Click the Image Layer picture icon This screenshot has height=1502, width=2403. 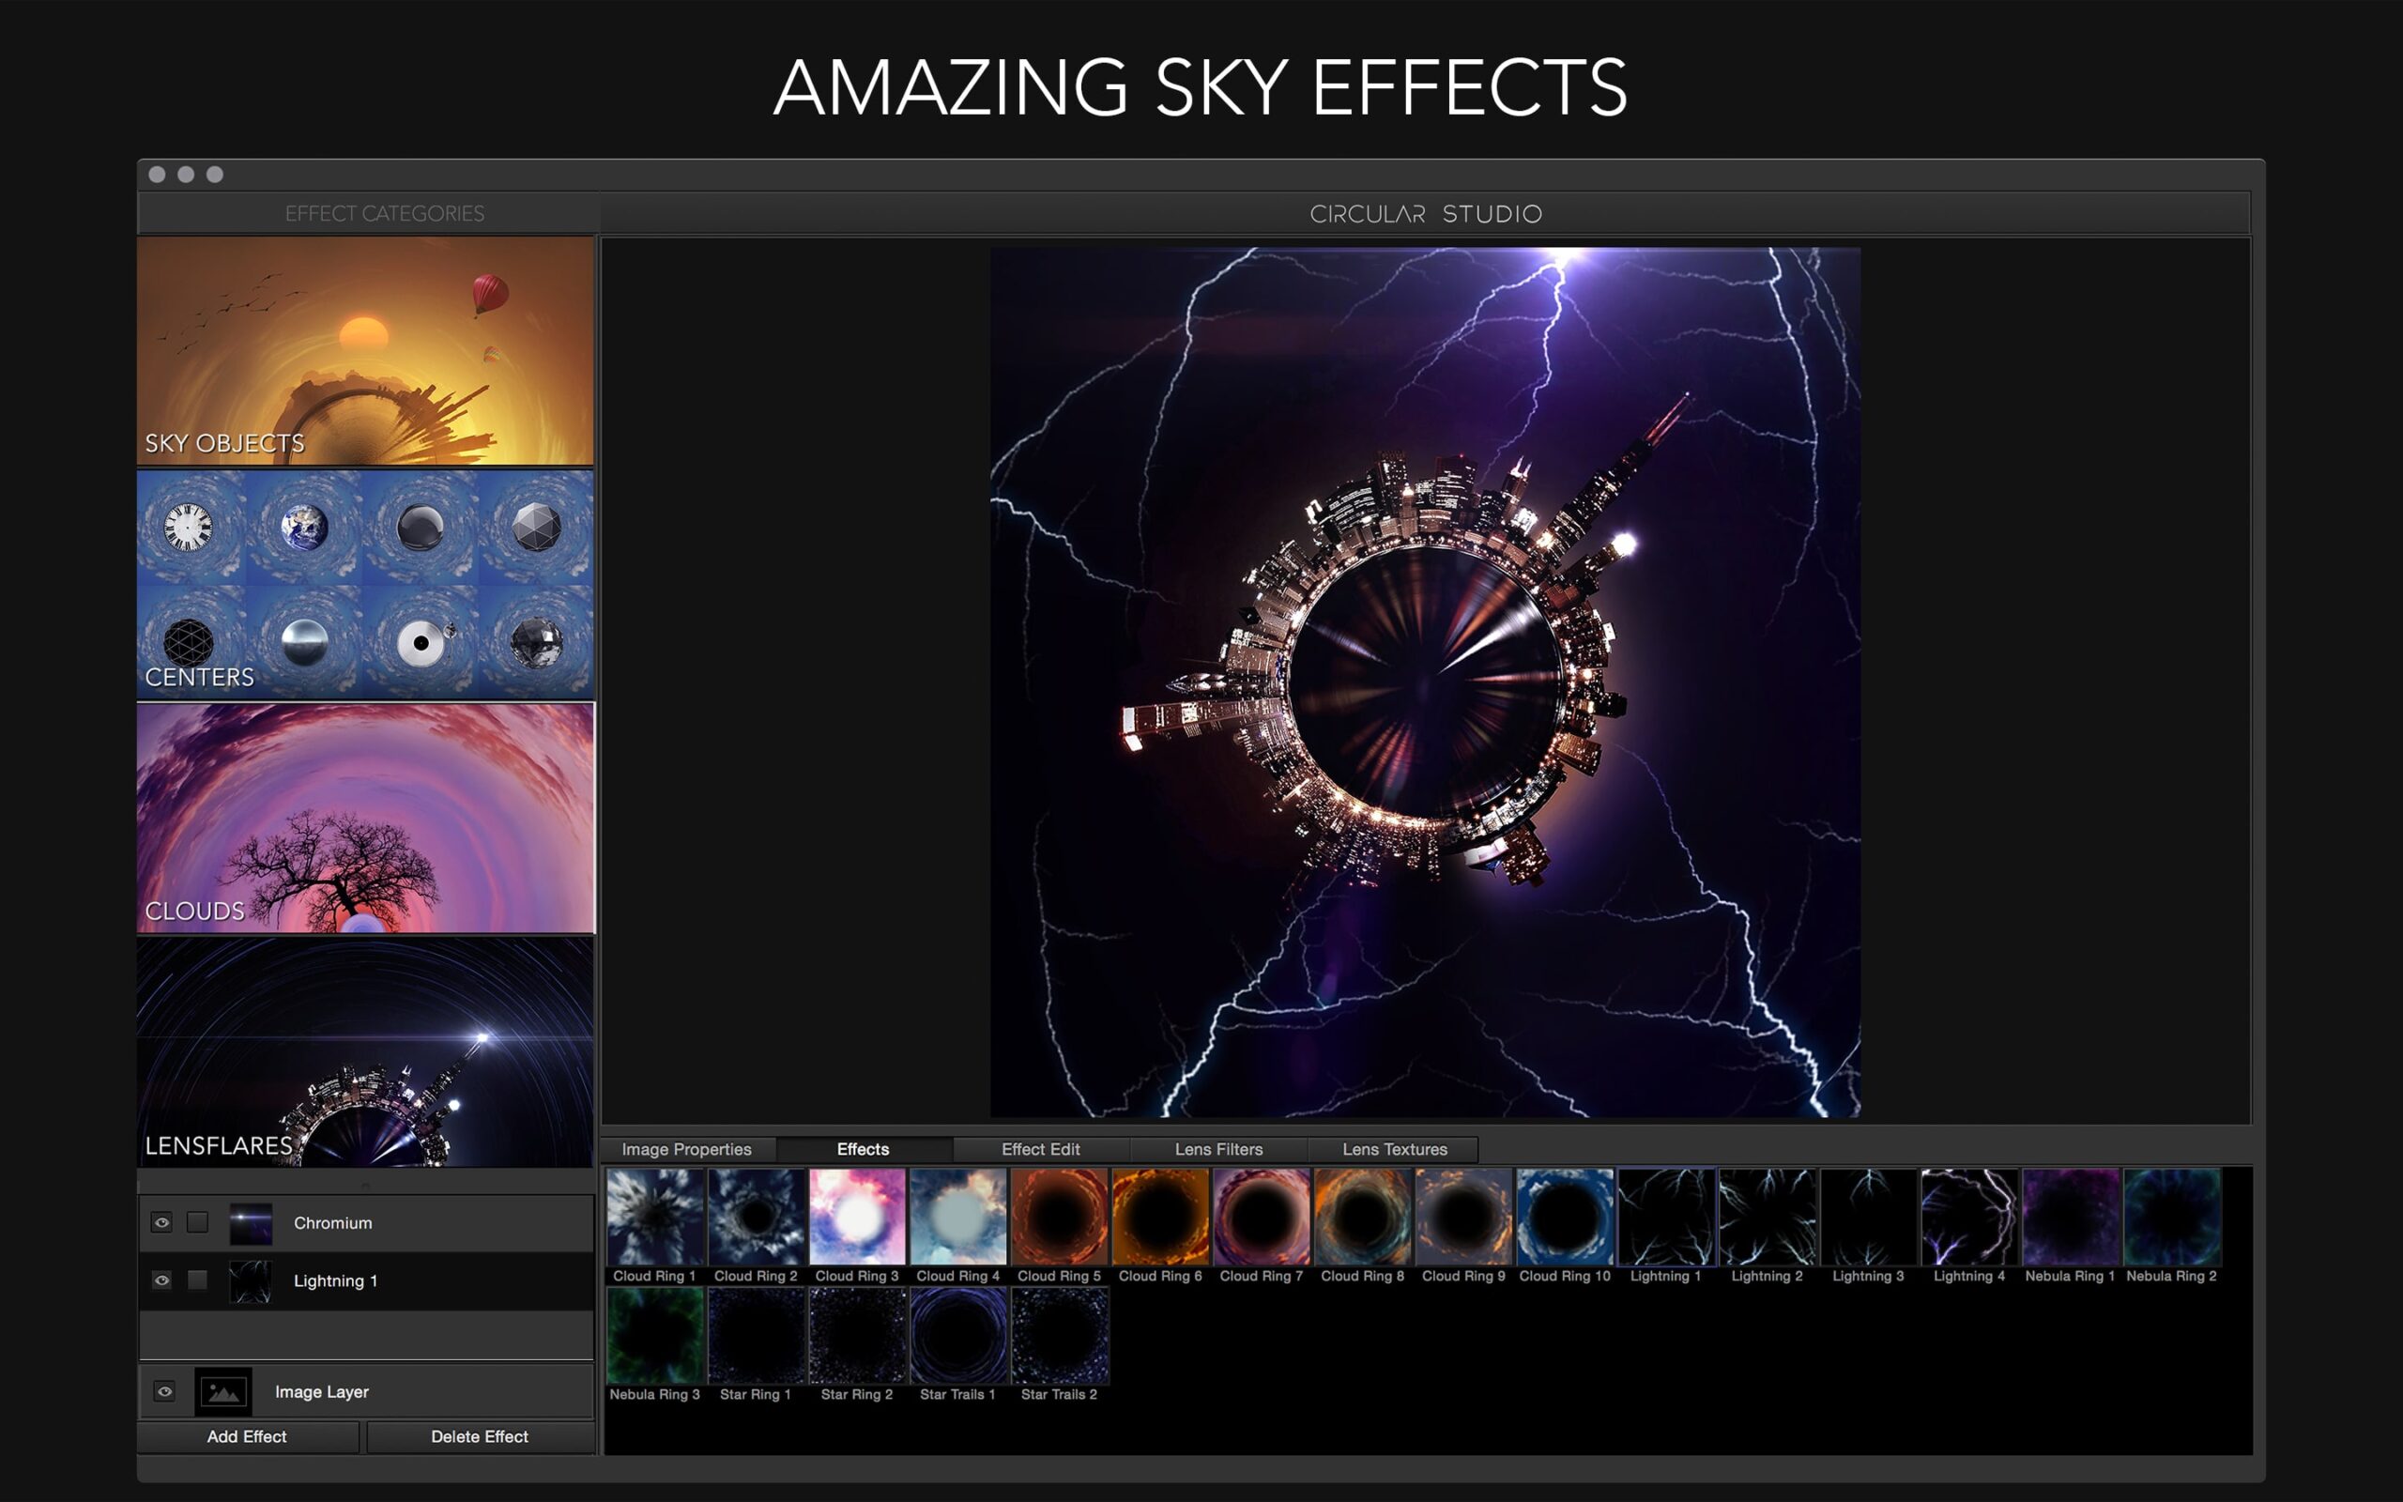223,1392
